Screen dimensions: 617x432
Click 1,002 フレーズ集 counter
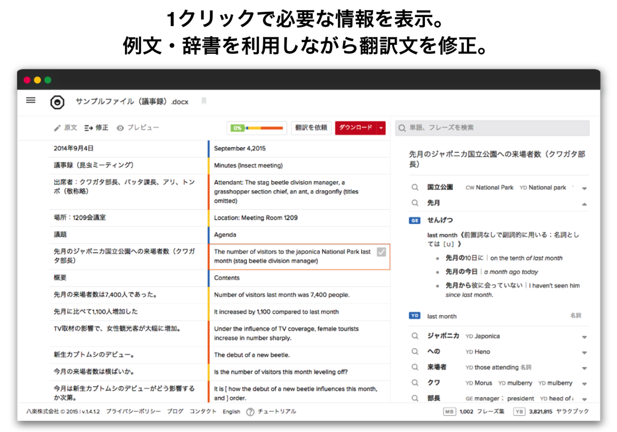click(x=481, y=412)
